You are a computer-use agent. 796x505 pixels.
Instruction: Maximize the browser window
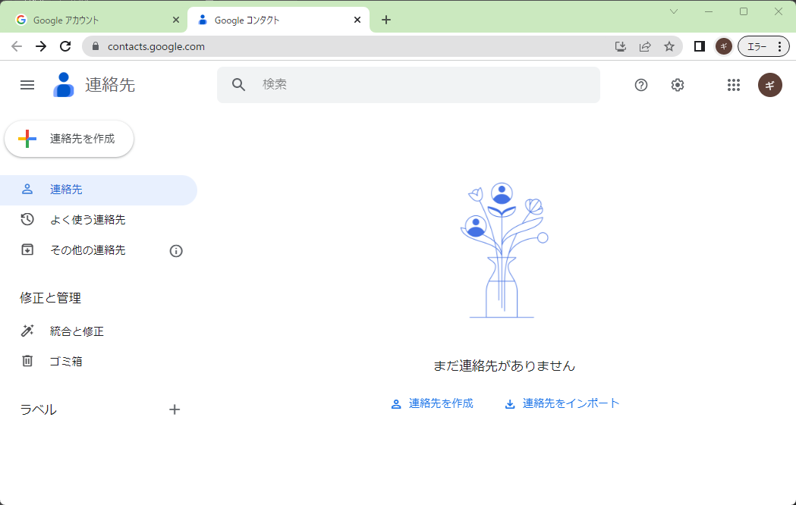click(x=743, y=11)
